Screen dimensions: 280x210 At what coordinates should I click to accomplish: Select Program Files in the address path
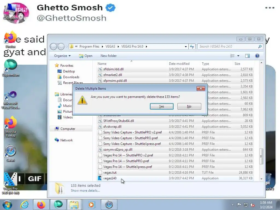tap(89, 46)
